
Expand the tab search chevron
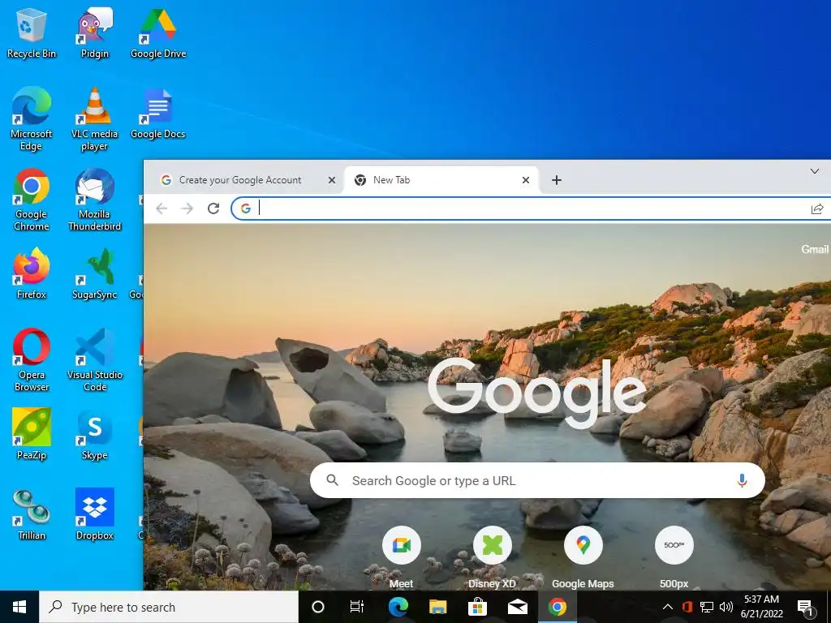point(815,171)
